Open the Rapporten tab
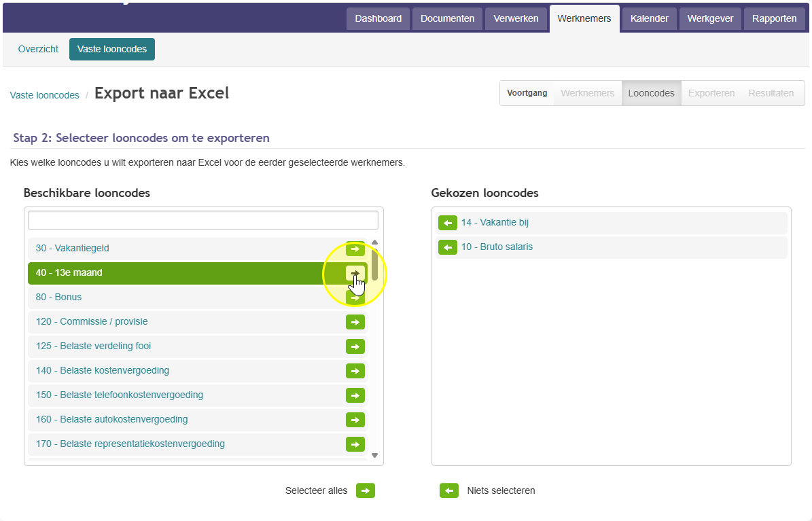 774,18
